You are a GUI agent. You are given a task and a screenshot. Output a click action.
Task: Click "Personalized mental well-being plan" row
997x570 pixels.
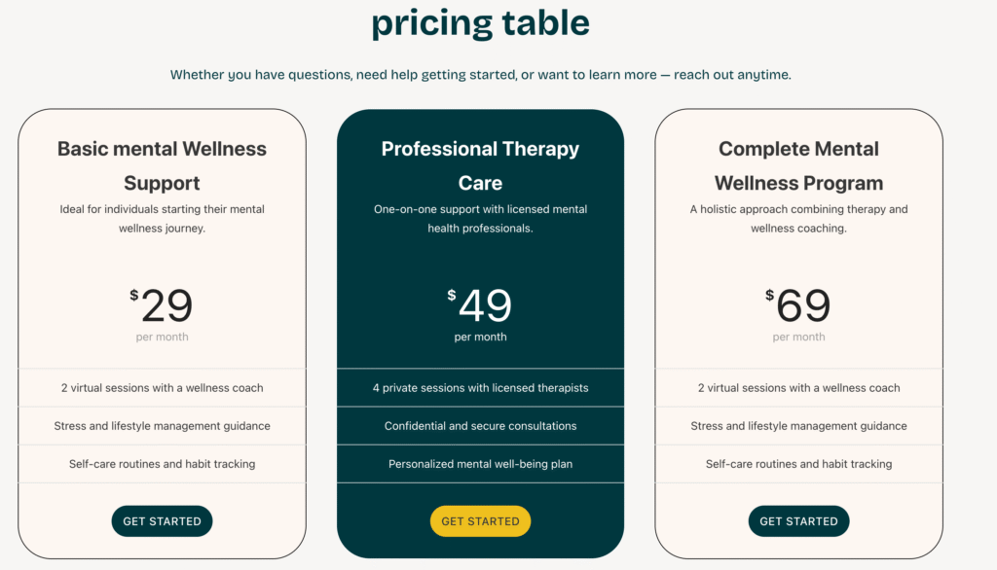coord(480,464)
